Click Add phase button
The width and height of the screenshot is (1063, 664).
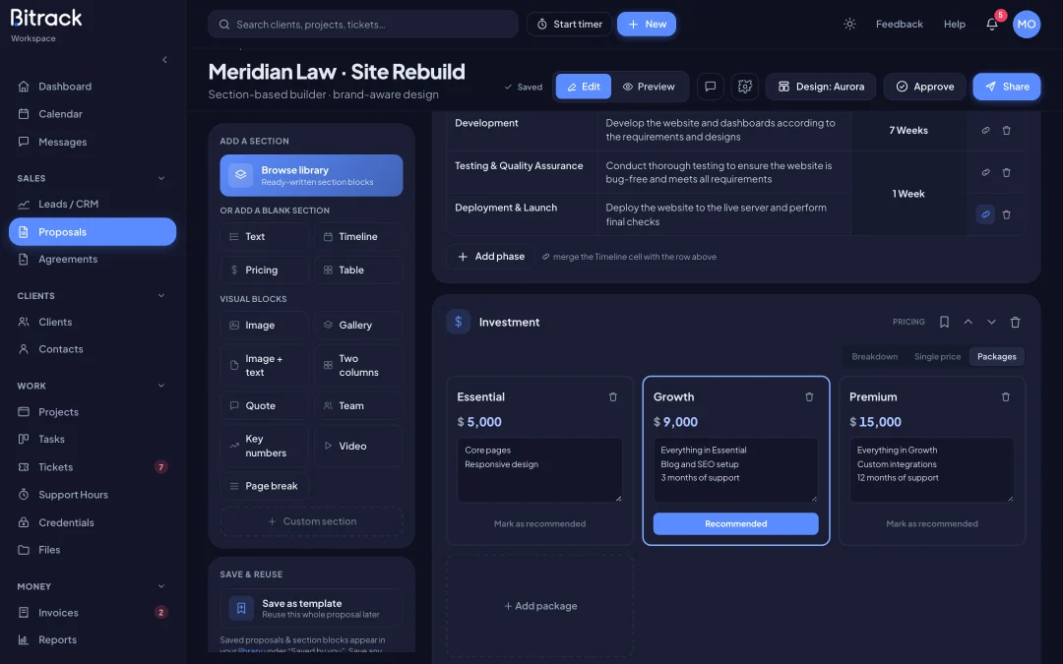click(x=491, y=256)
